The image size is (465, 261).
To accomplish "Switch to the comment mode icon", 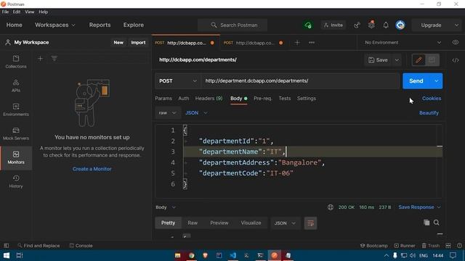I will pos(432,60).
